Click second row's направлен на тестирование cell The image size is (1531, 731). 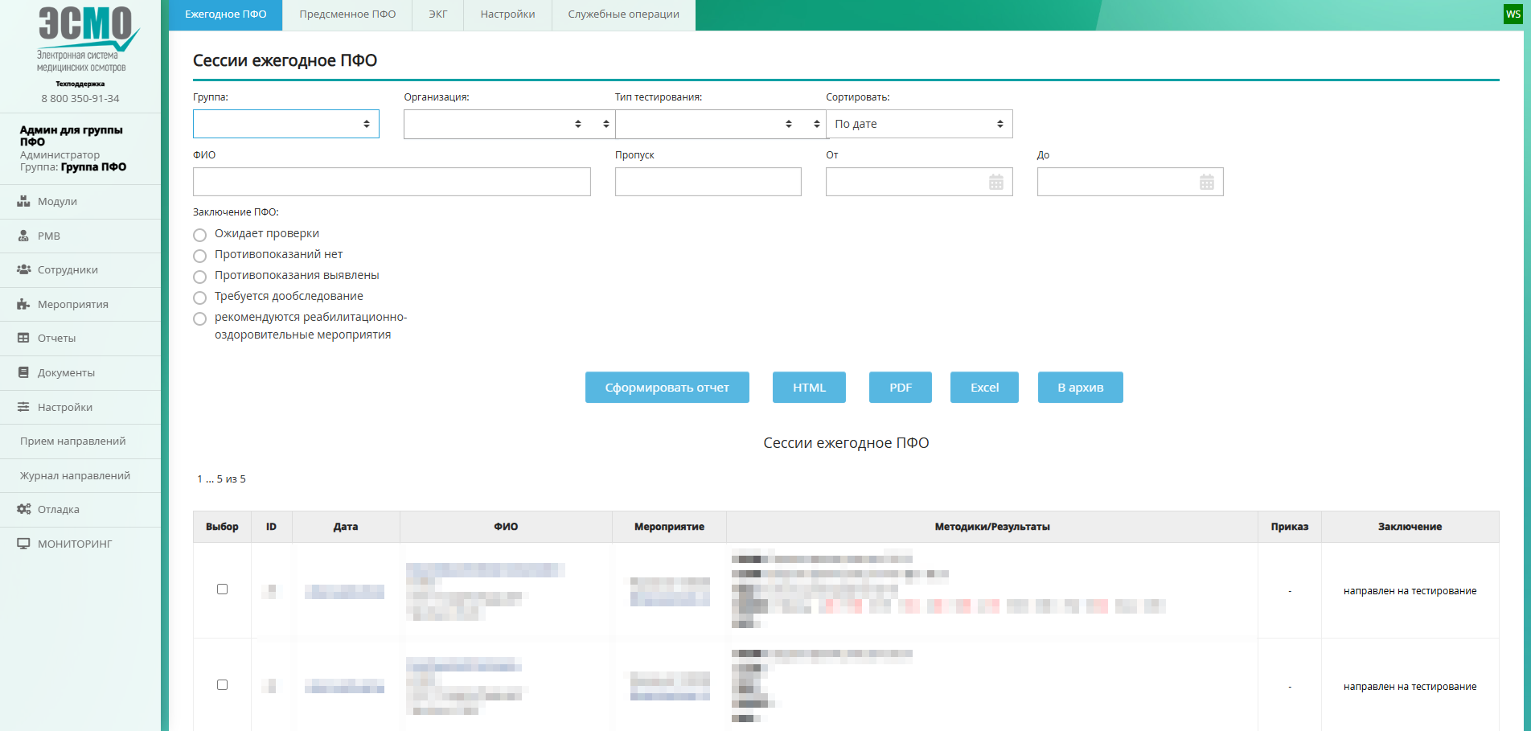(1410, 687)
